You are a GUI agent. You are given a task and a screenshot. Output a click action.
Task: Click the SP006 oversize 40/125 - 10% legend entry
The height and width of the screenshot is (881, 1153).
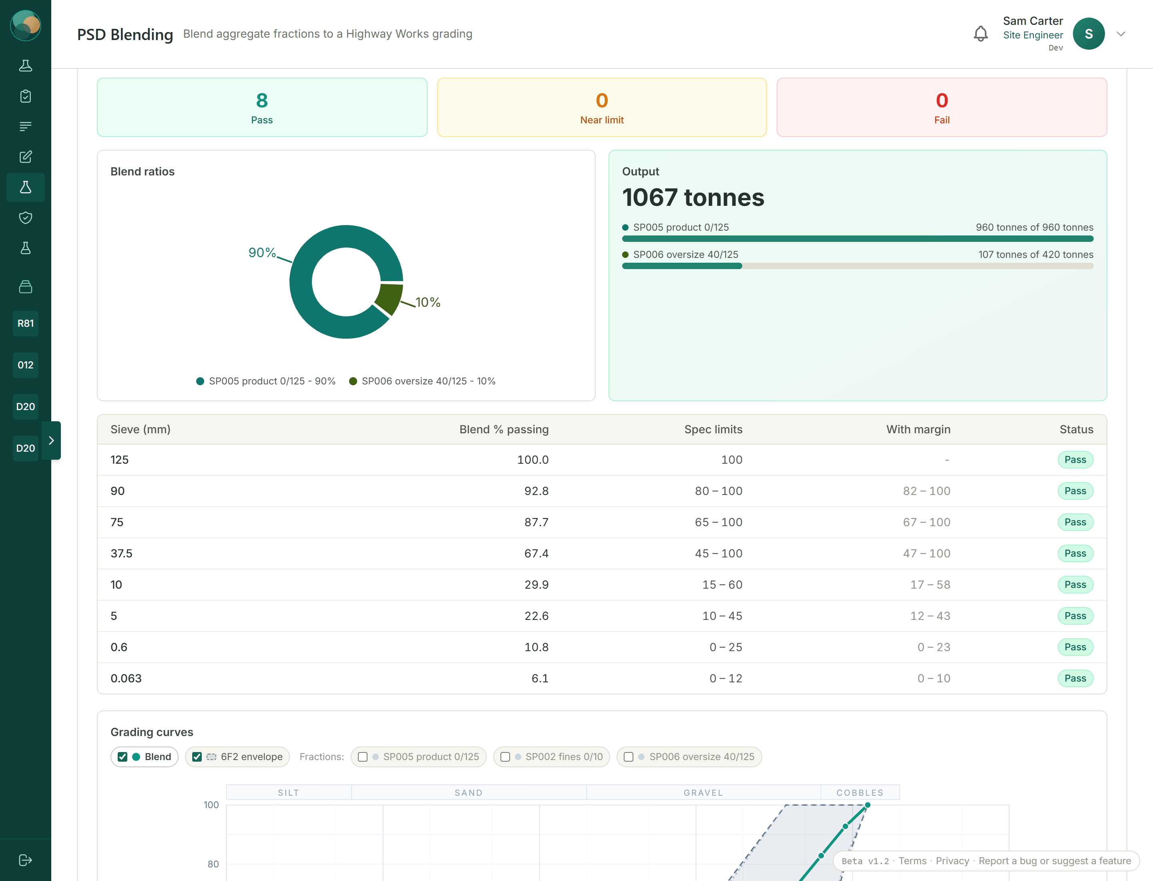click(x=422, y=381)
